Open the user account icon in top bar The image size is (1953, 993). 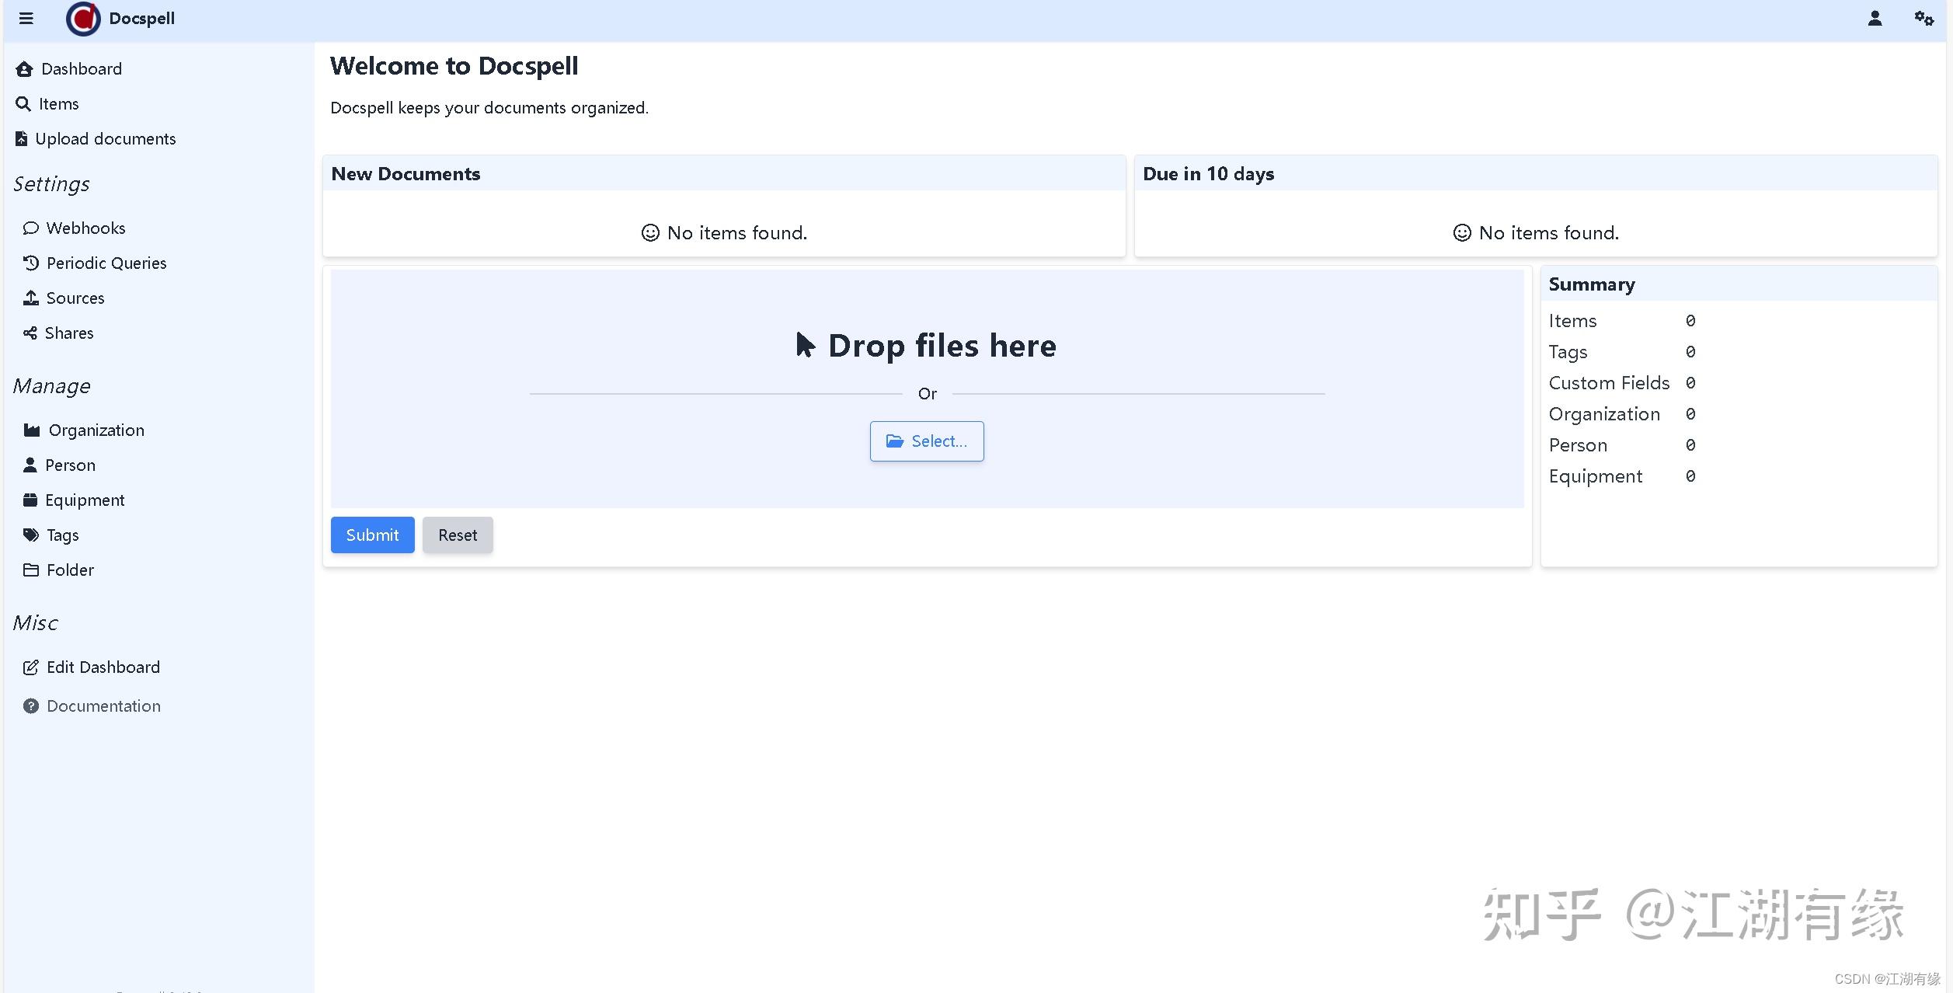click(1875, 17)
